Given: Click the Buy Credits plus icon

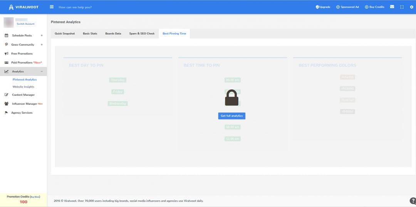Looking at the screenshot, I should point(367,7).
